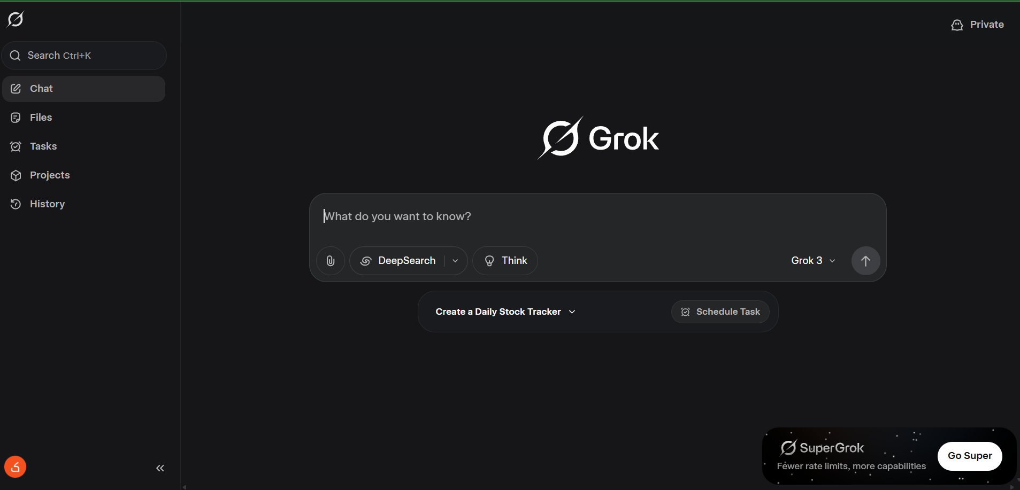Image resolution: width=1020 pixels, height=490 pixels.
Task: Toggle DeepSearch mode
Action: tap(397, 261)
